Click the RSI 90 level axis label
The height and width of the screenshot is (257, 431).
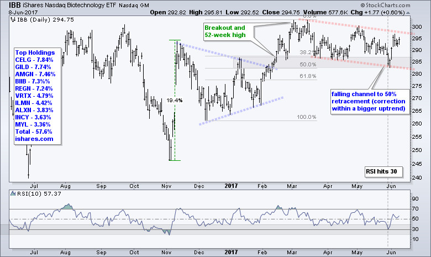click(415, 199)
